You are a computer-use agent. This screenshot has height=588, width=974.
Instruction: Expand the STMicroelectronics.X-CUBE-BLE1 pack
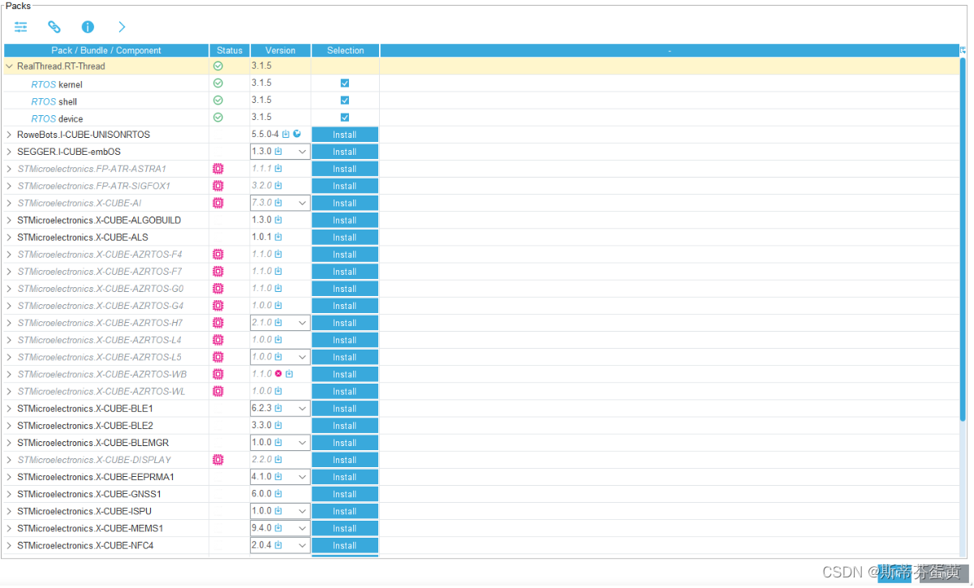pyautogui.click(x=10, y=409)
